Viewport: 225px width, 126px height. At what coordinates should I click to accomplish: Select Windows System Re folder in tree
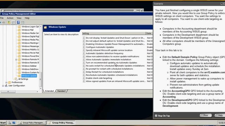30,72
